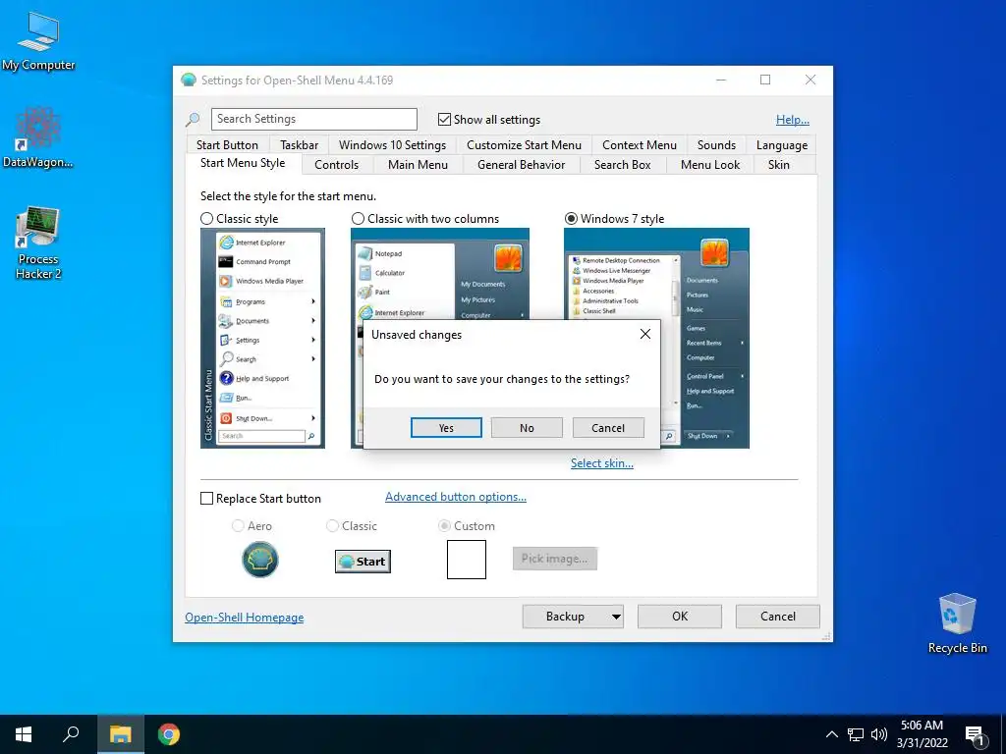Open Advanced button options... link
This screenshot has height=754, width=1006.
(456, 496)
